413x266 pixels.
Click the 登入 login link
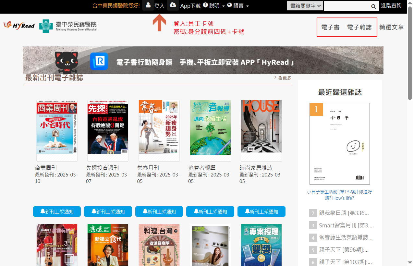tap(160, 6)
